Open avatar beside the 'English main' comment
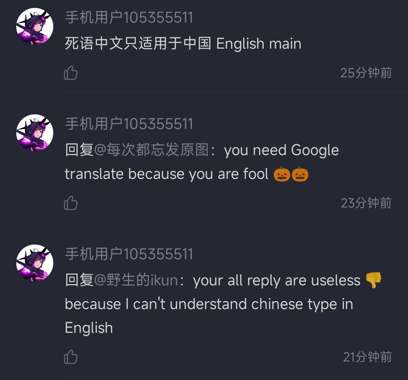This screenshot has width=408, height=380. click(x=35, y=26)
